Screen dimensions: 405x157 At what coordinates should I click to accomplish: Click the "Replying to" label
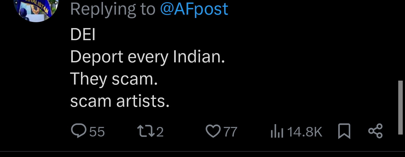click(112, 9)
